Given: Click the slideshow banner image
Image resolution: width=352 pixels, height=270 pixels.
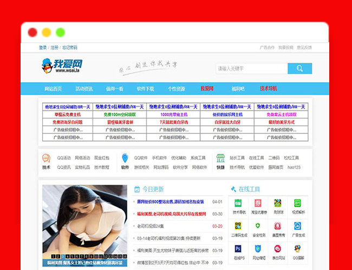Looking at the screenshot, I should (85, 226).
